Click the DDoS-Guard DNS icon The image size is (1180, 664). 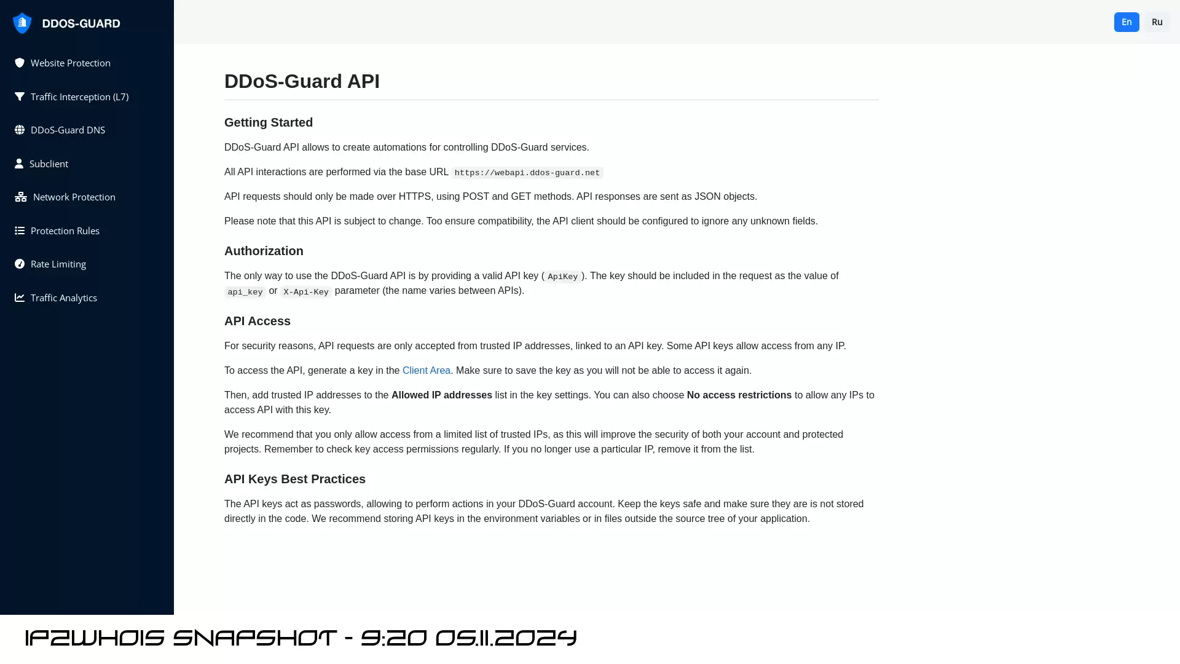coord(20,130)
